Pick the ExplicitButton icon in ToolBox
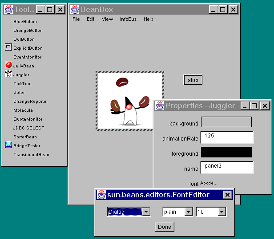Viewport: 274px width, 239px height. tap(8, 47)
